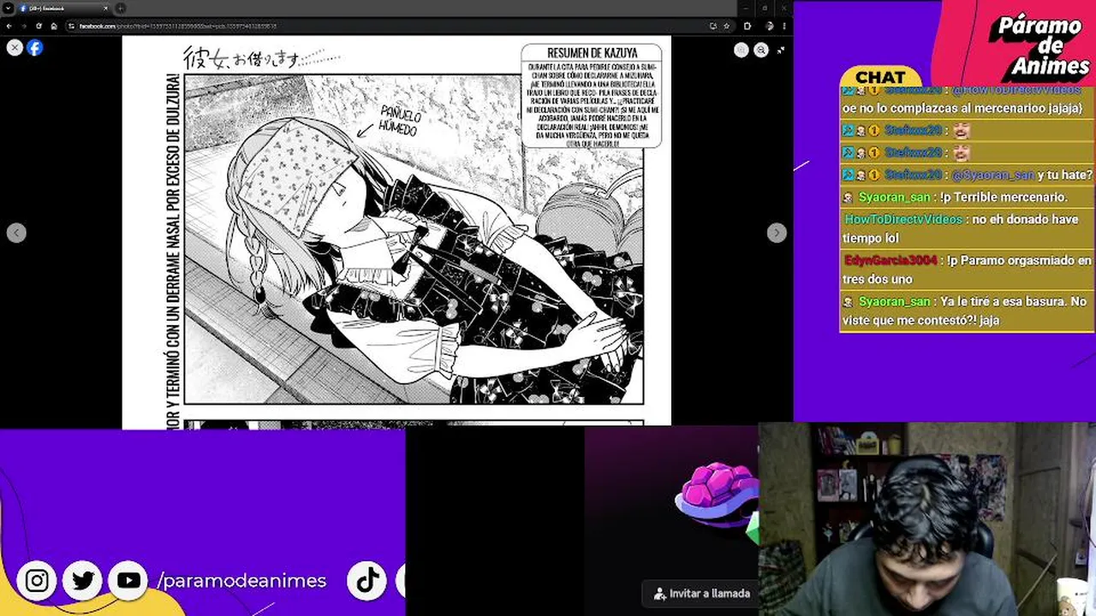Open the tab search dropdown arrow

click(x=8, y=9)
